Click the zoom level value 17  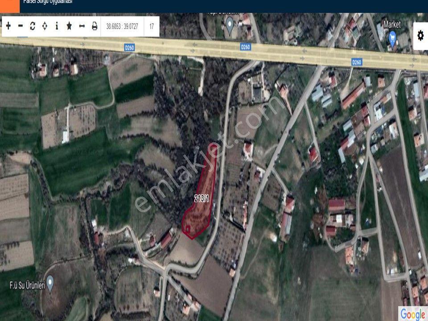click(152, 26)
